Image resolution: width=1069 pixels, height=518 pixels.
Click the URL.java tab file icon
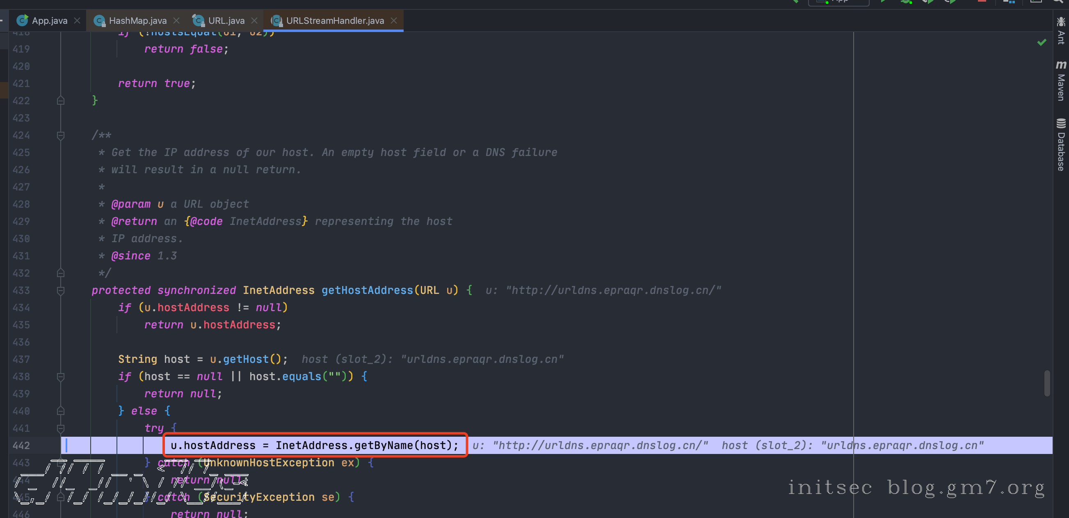(x=198, y=21)
